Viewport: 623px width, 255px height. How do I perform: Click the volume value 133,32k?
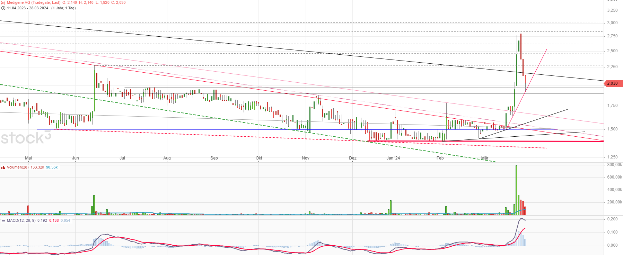pos(37,167)
